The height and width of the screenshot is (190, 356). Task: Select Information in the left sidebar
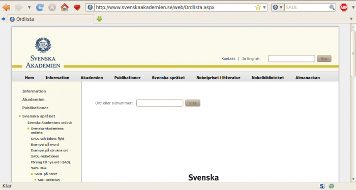click(x=34, y=91)
